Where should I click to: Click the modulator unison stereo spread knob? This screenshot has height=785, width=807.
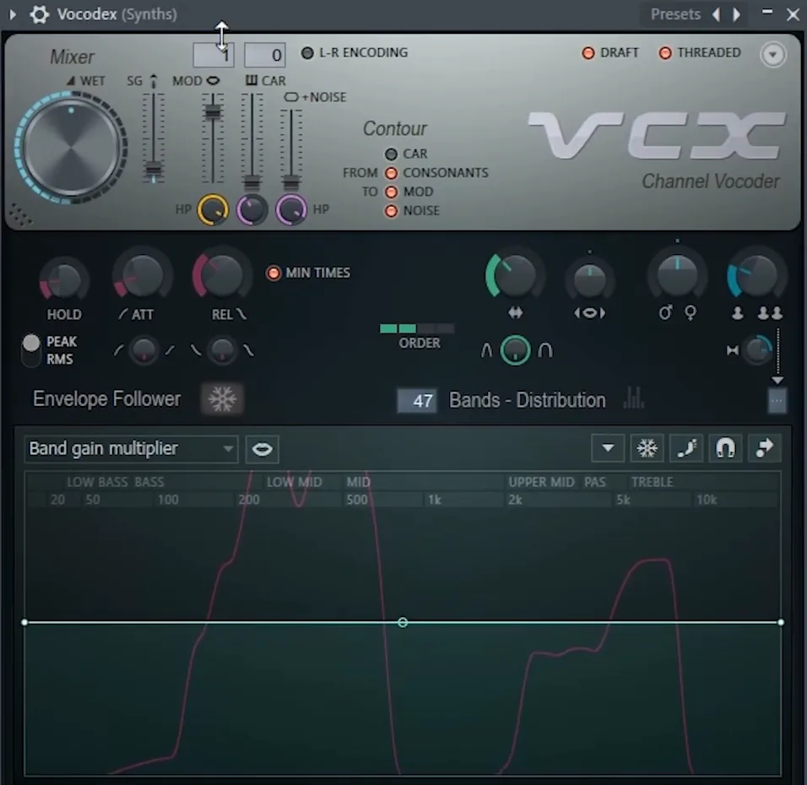coord(590,280)
